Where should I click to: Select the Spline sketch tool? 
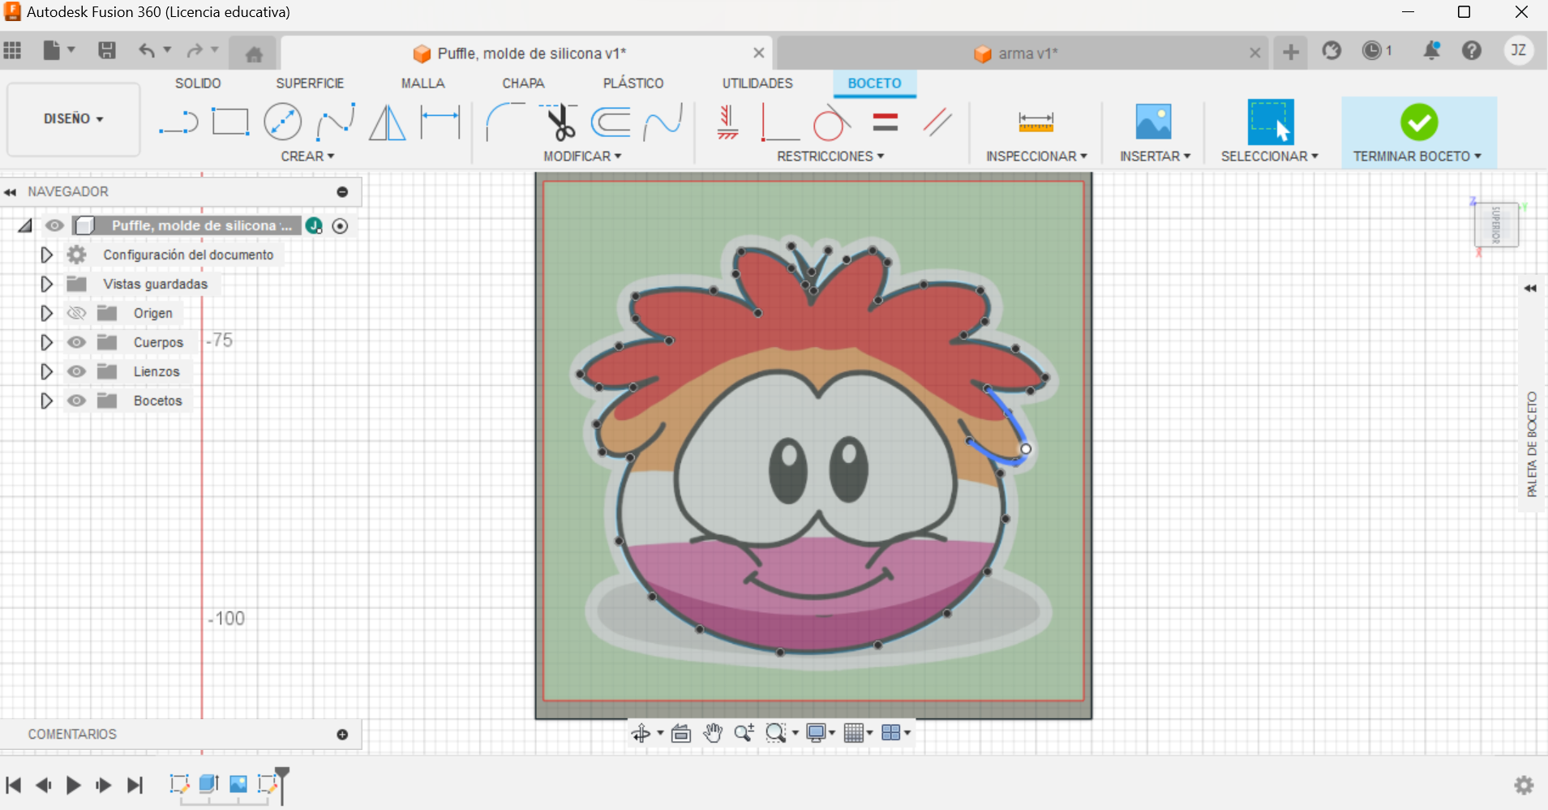336,122
